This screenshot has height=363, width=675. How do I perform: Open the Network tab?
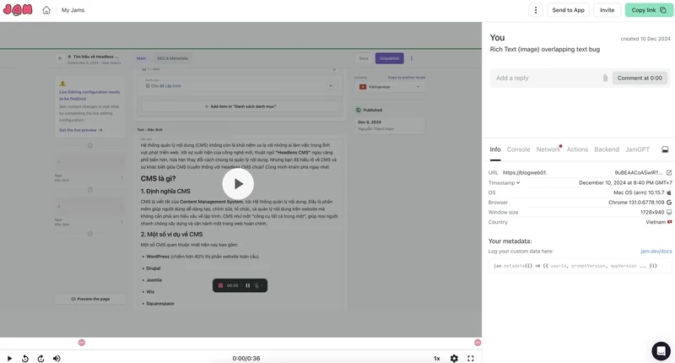tap(548, 149)
